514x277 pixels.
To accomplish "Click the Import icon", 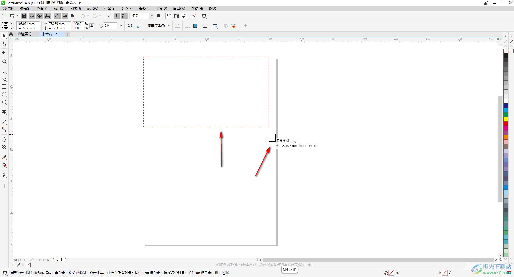I will coord(109,16).
